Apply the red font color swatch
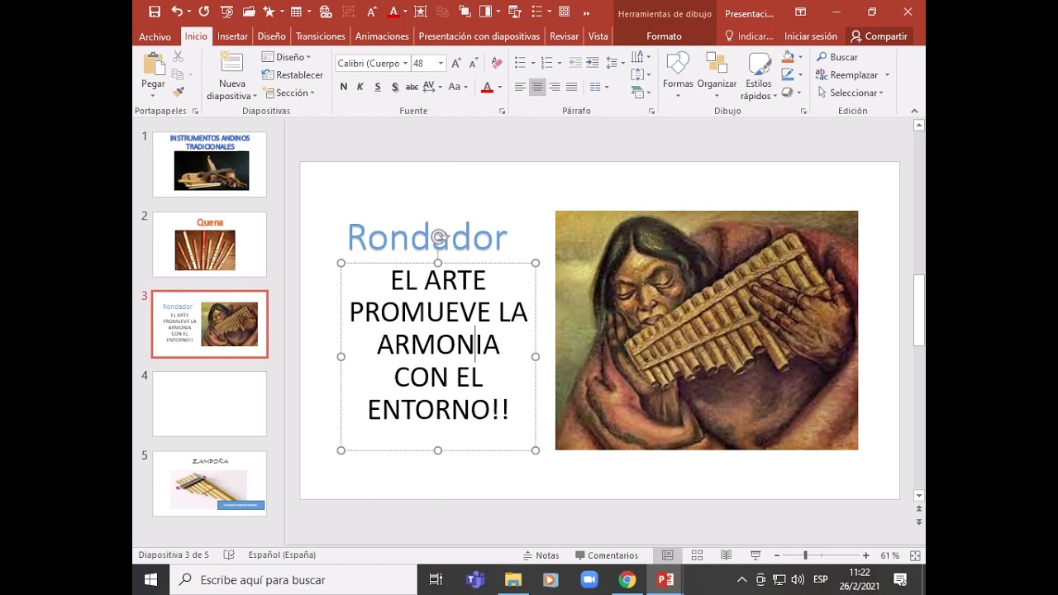 point(487,87)
